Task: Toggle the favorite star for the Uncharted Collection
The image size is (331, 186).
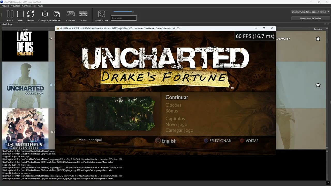Action: tap(318, 85)
